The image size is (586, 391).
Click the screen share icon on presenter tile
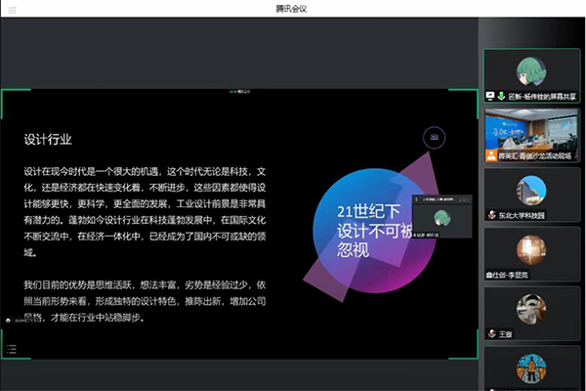490,98
